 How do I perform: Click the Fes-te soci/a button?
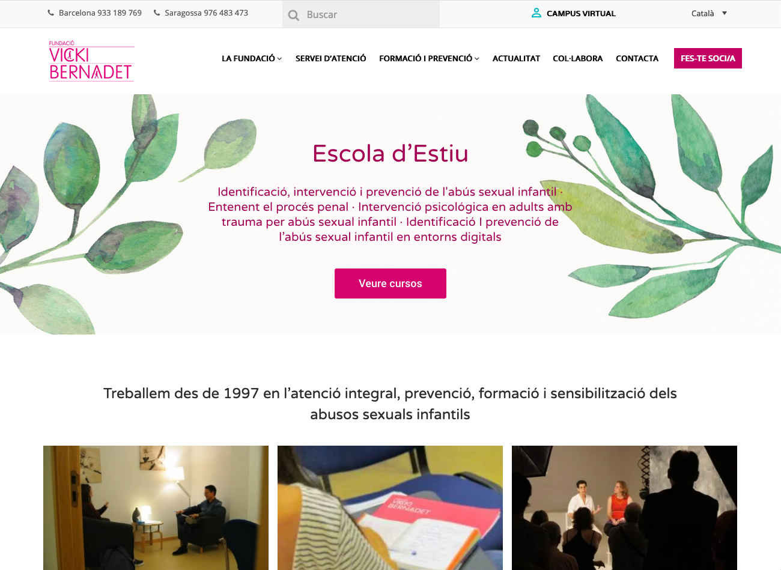708,58
